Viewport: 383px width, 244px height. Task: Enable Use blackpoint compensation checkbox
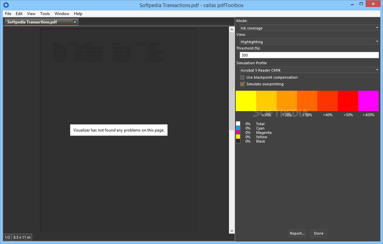pos(242,77)
